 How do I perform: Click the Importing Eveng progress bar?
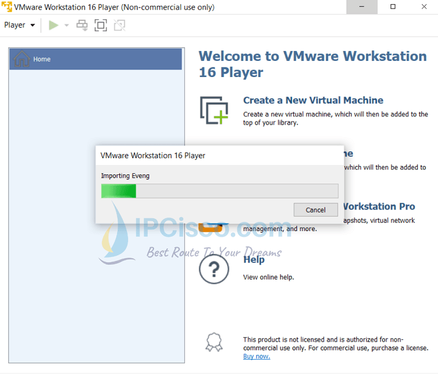(x=220, y=191)
